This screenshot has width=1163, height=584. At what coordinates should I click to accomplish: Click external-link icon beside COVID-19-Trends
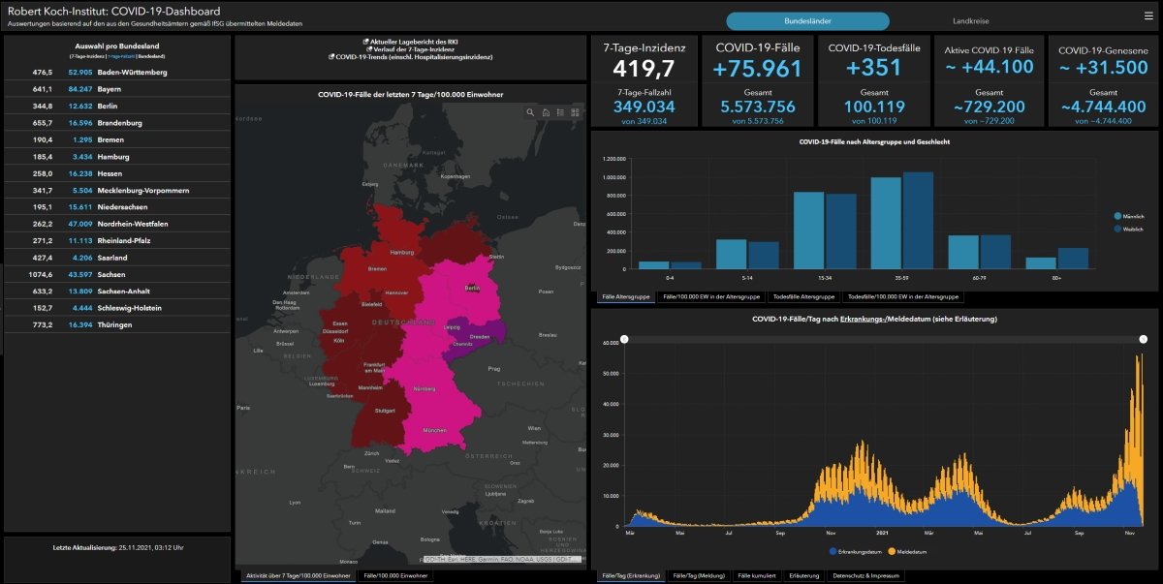tap(332, 57)
